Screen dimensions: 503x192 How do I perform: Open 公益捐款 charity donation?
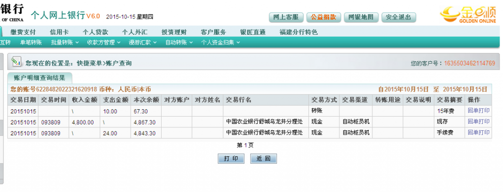(x=324, y=17)
